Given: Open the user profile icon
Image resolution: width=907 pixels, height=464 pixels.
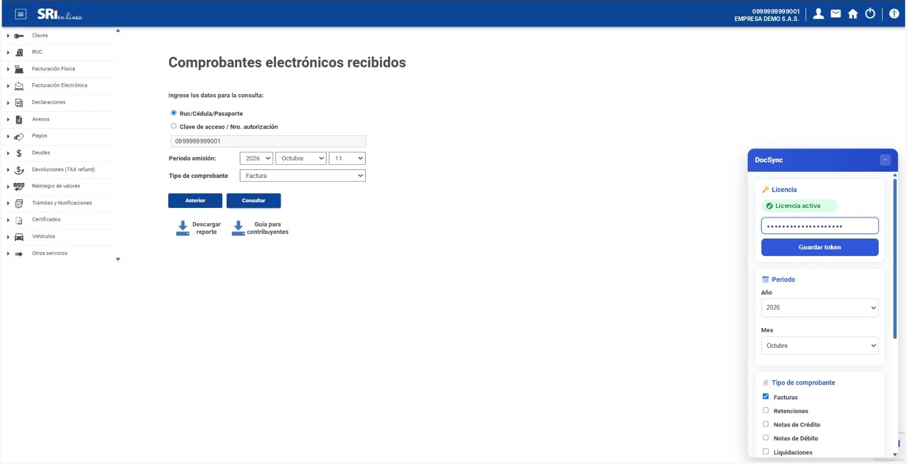Looking at the screenshot, I should 819,14.
